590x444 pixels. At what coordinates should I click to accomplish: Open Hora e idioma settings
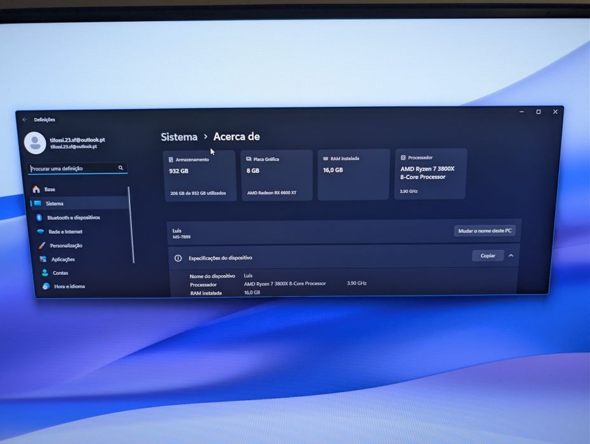[88, 286]
